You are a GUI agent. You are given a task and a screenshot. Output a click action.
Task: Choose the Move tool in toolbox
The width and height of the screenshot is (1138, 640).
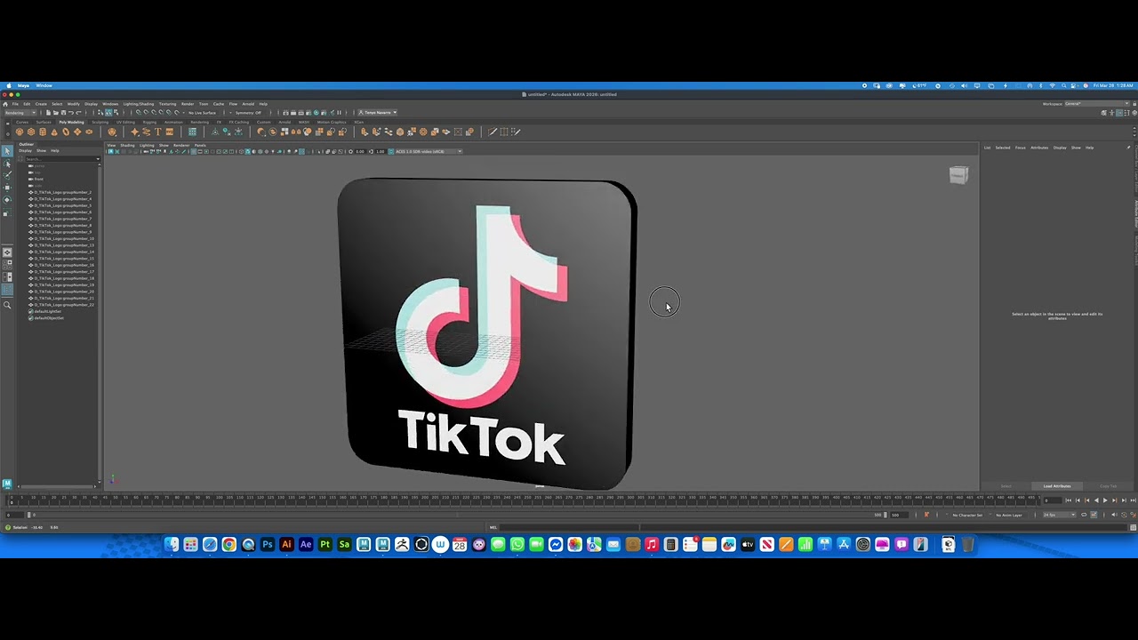coord(7,188)
